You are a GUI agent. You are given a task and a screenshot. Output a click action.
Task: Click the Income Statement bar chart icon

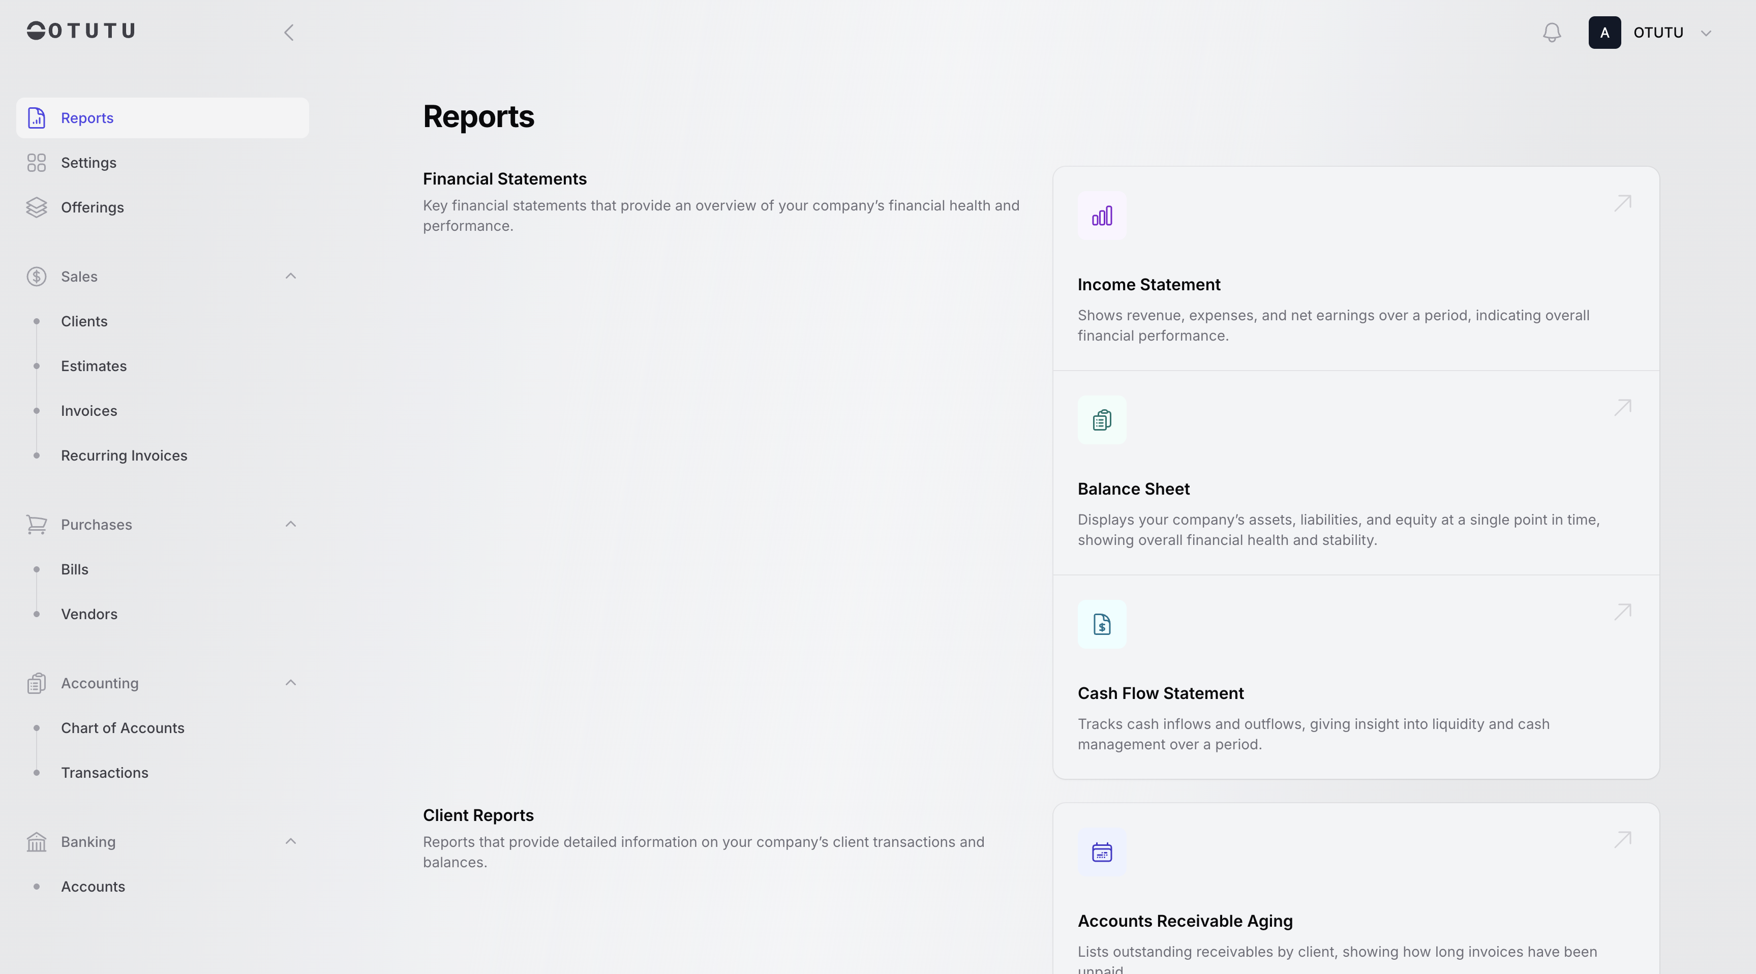[x=1102, y=216]
